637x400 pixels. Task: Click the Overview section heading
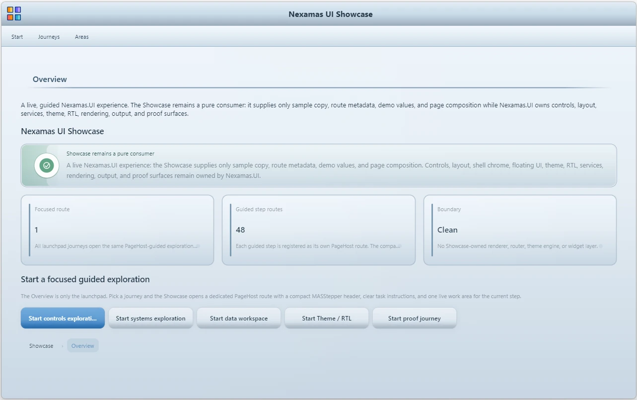pos(50,80)
